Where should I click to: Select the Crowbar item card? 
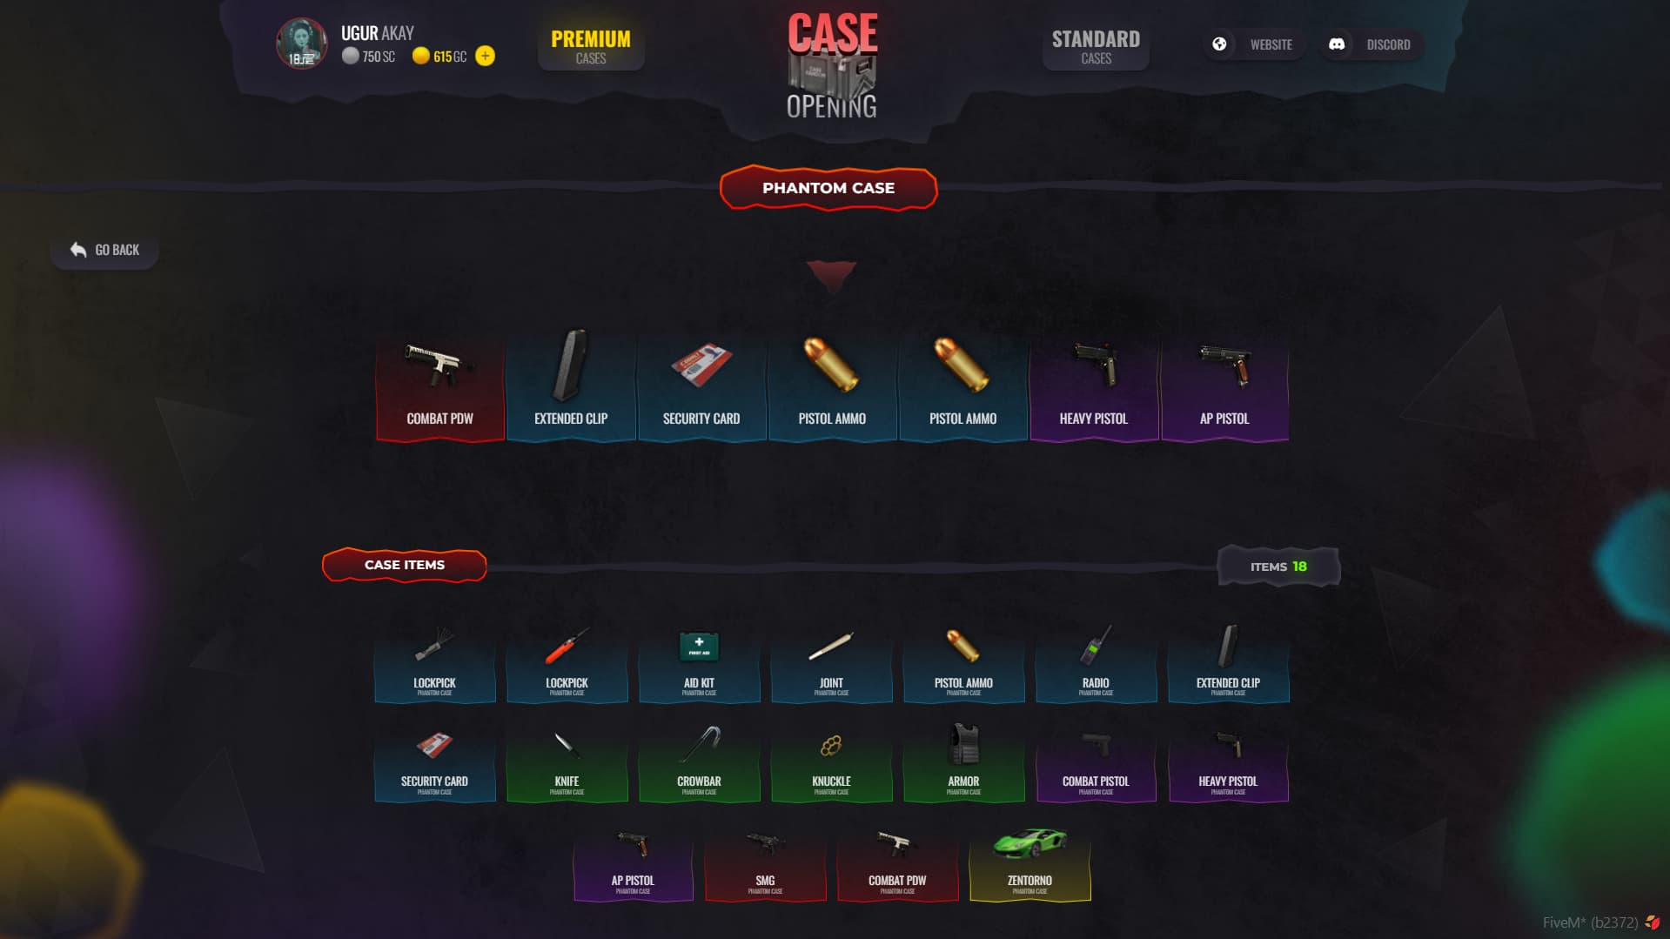(699, 763)
